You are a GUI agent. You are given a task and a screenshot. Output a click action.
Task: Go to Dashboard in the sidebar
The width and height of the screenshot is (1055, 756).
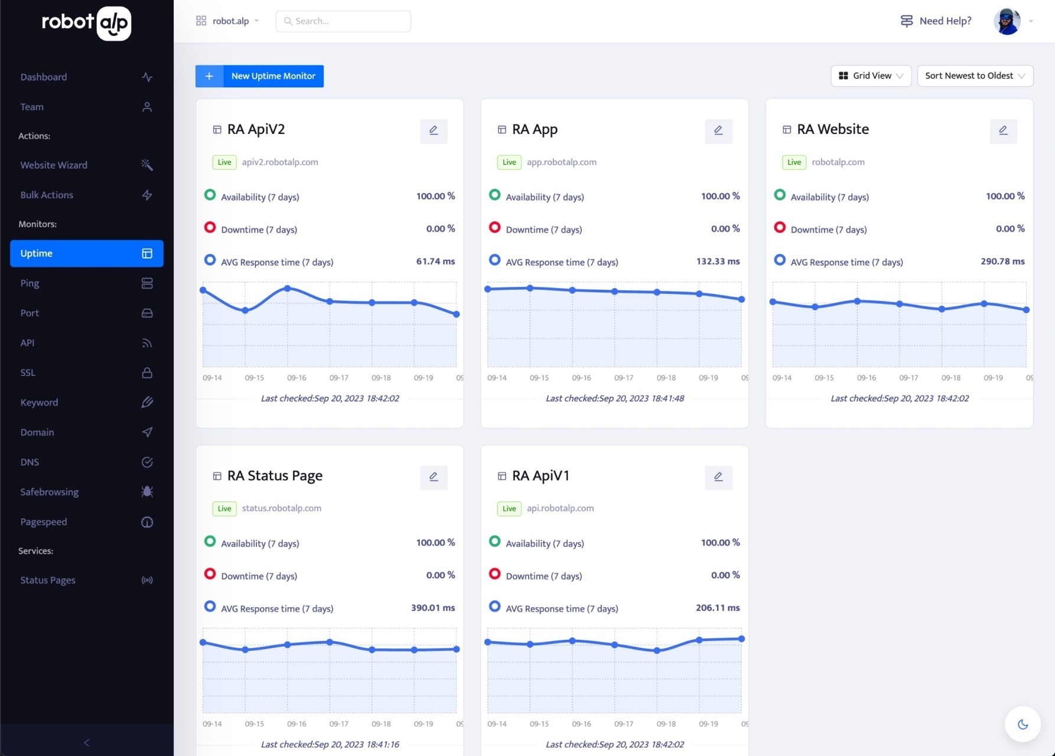pos(87,77)
